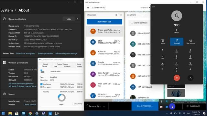Switch to Previous Versions tab

tap(62, 64)
